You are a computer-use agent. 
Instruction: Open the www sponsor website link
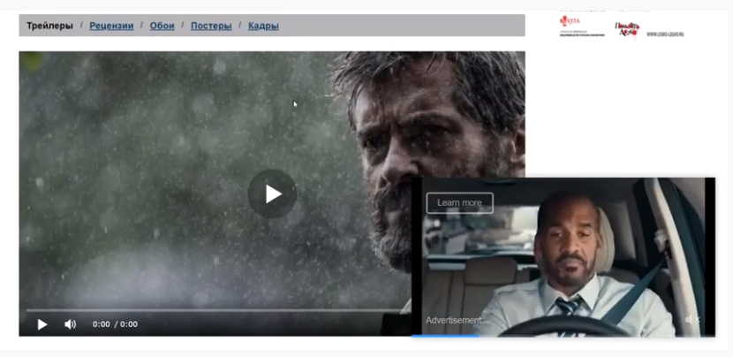tap(665, 34)
